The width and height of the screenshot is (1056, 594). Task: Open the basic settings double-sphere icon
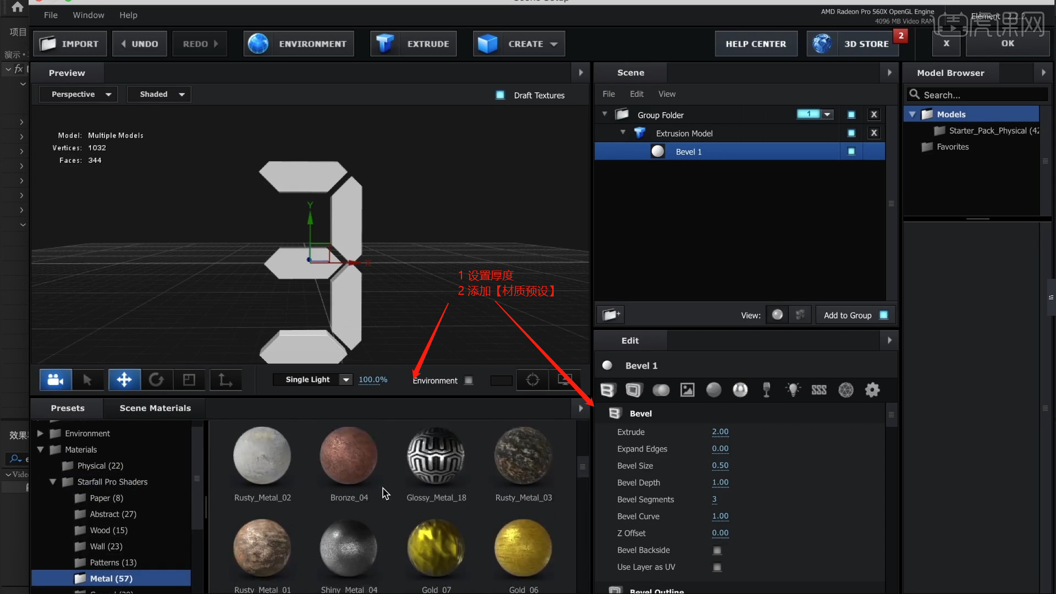pyautogui.click(x=661, y=390)
